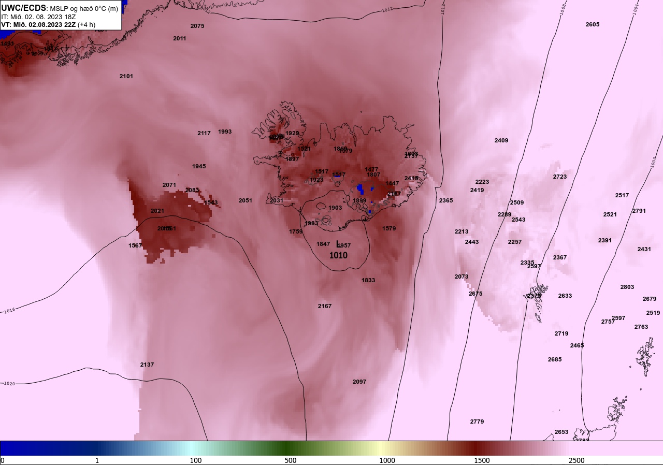Click the 2409 height value

(x=501, y=140)
